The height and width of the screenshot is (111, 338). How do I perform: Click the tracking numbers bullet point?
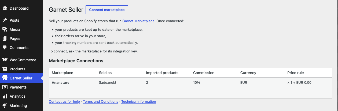(x=96, y=43)
